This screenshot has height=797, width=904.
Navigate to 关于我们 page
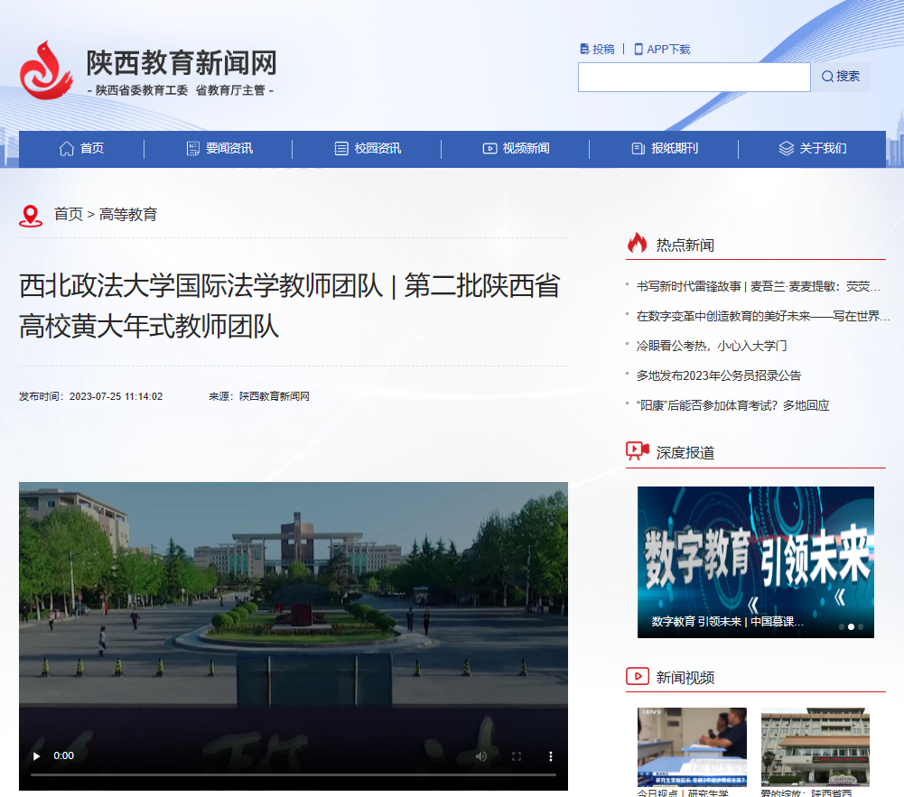pos(813,149)
